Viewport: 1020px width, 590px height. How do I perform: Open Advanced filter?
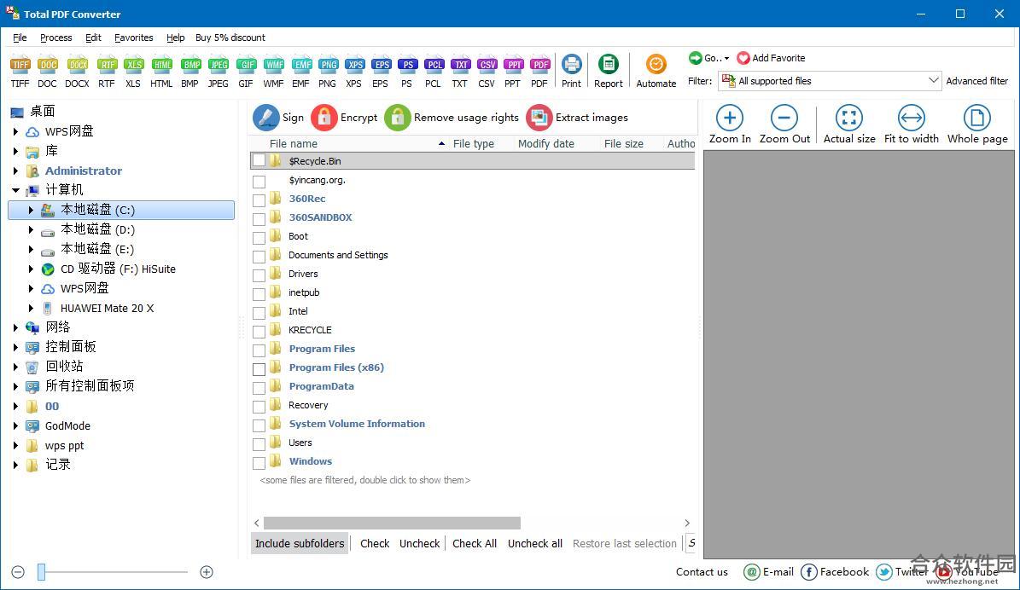(977, 81)
